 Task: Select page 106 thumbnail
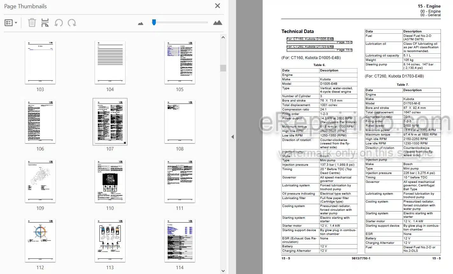coord(40,122)
